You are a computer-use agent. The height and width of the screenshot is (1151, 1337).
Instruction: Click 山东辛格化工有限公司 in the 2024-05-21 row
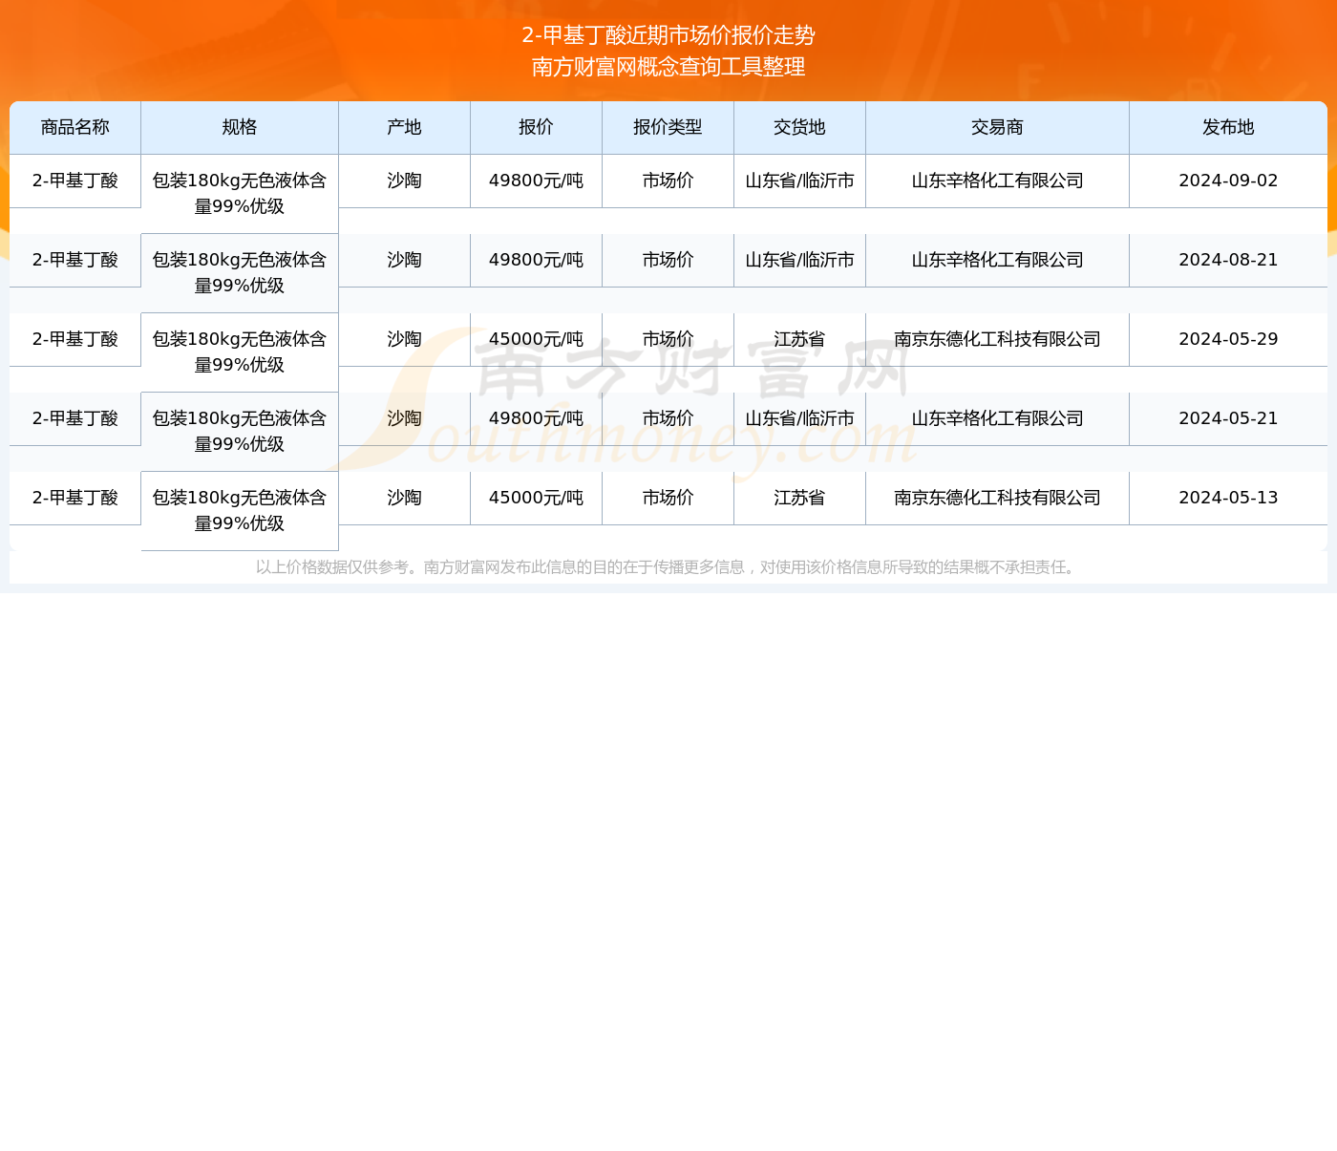pos(998,418)
